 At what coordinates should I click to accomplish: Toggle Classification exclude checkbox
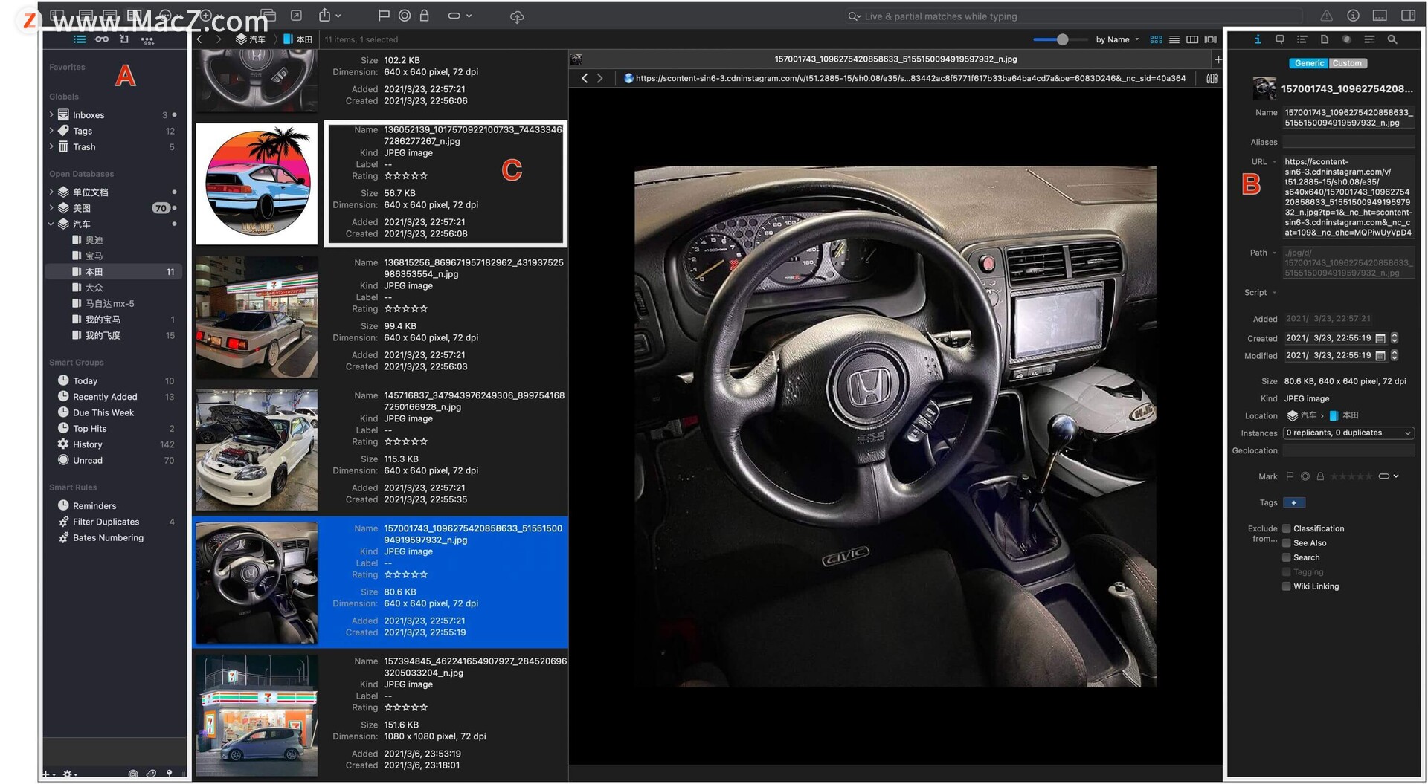1287,528
